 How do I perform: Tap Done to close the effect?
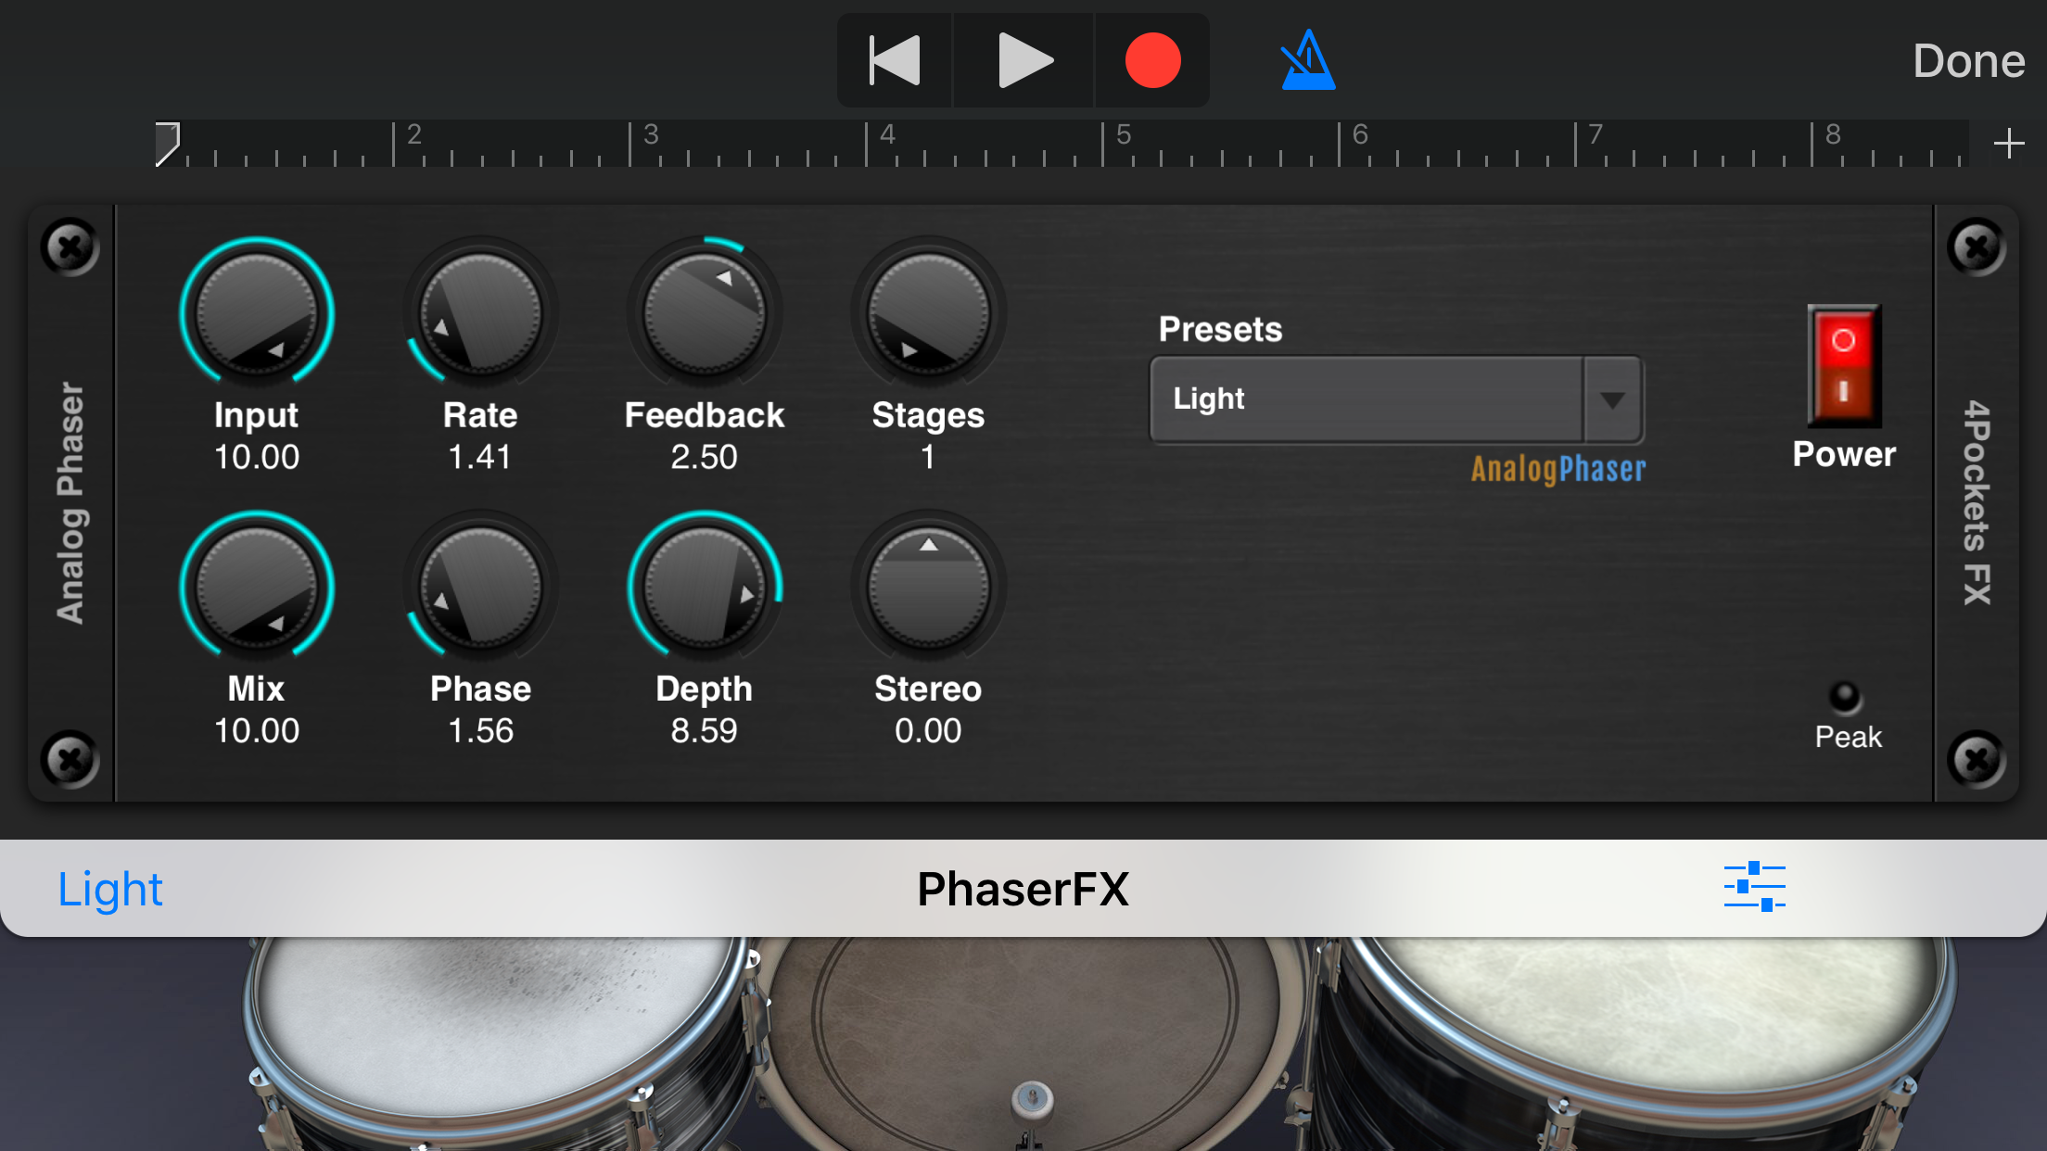1968,61
